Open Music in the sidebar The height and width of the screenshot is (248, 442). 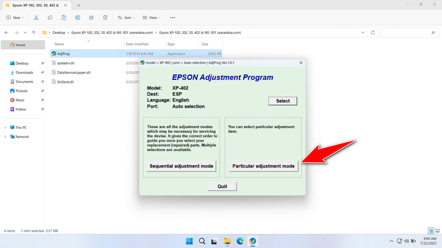point(20,100)
